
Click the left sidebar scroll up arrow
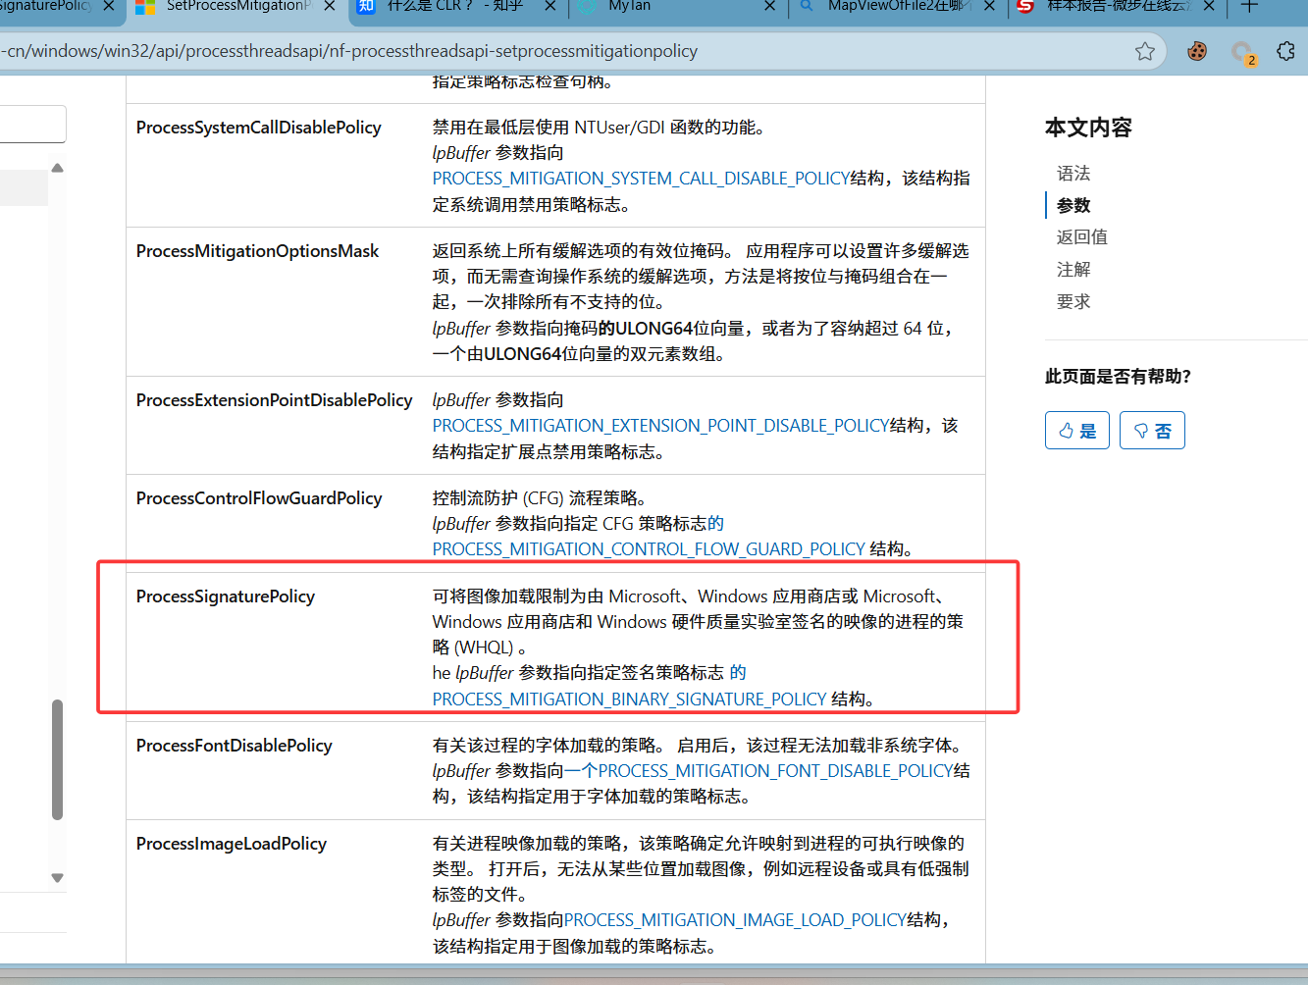coord(57,168)
